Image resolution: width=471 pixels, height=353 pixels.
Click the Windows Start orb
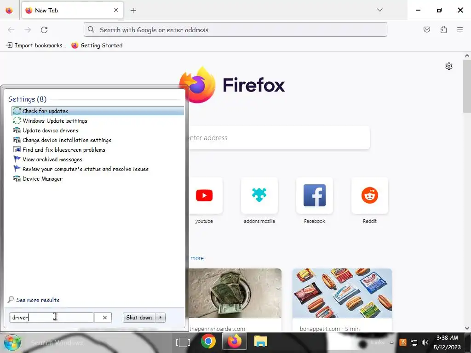pos(12,342)
